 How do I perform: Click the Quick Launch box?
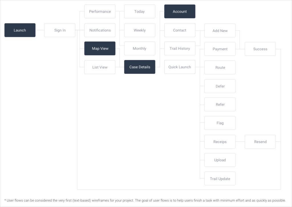coord(180,67)
